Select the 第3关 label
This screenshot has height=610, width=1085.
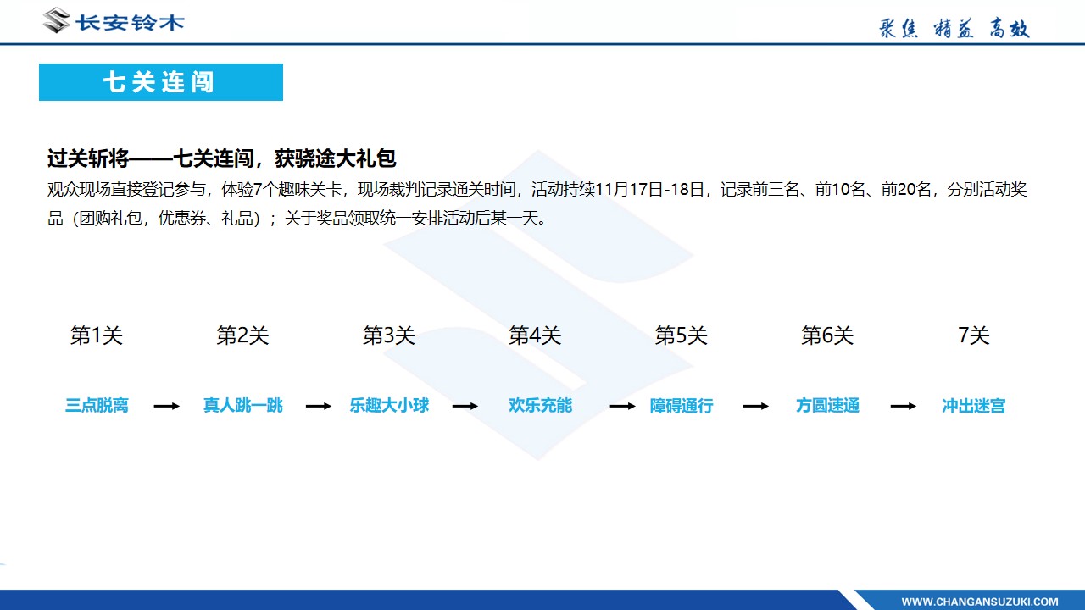click(x=389, y=335)
